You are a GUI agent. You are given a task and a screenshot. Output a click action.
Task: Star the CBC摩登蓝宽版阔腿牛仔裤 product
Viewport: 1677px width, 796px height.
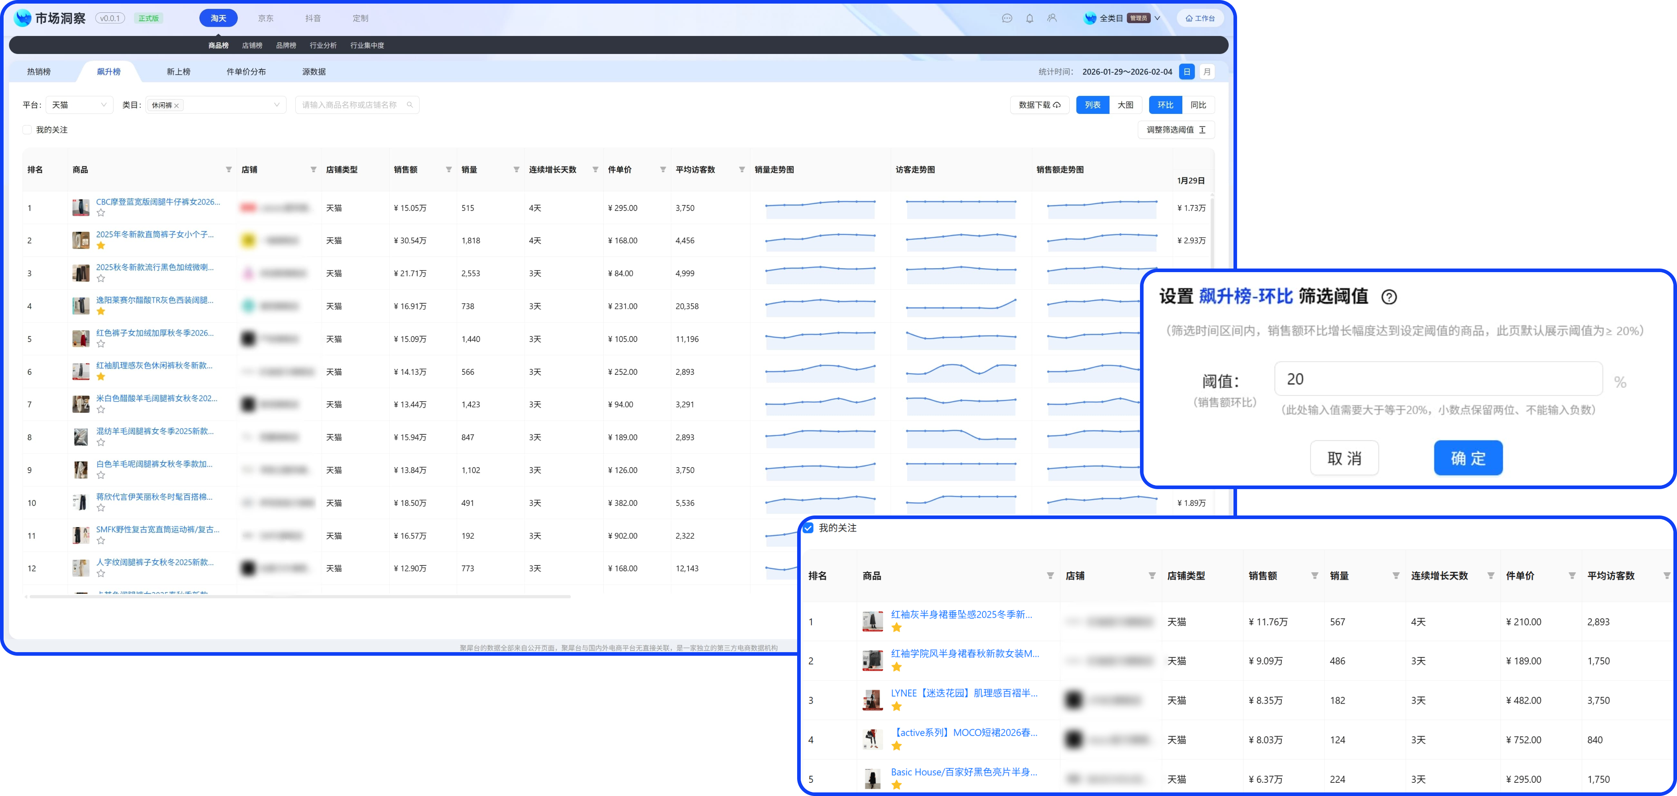point(101,213)
